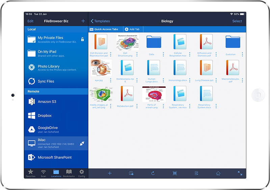Open Cell Structure.png thumbnail
The height and width of the screenshot is (190, 270).
point(128,42)
